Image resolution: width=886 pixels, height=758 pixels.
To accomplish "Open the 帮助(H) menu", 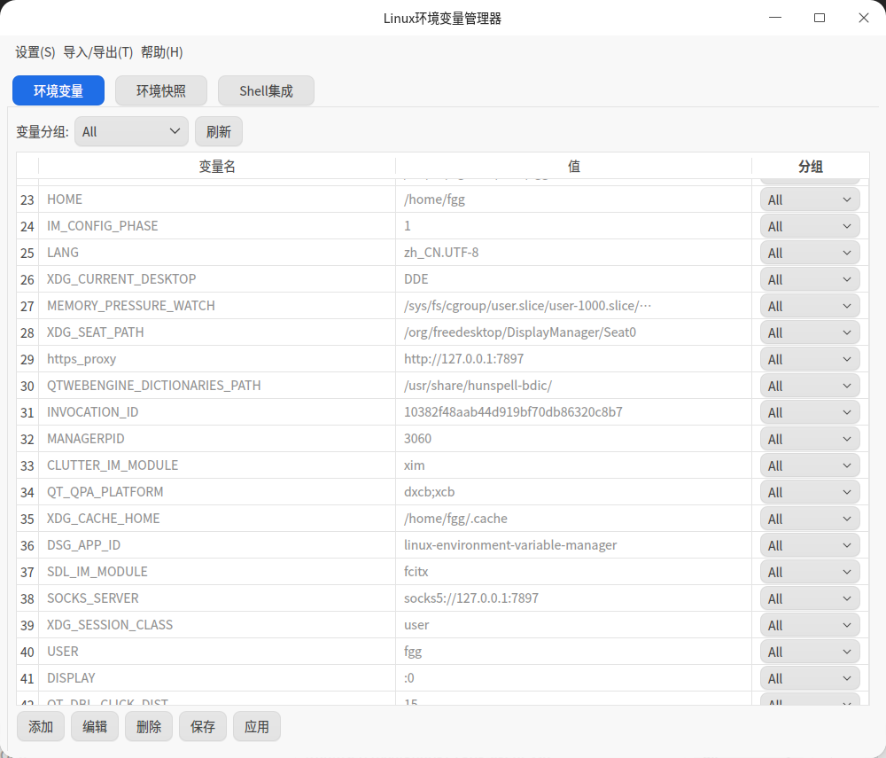I will (161, 52).
